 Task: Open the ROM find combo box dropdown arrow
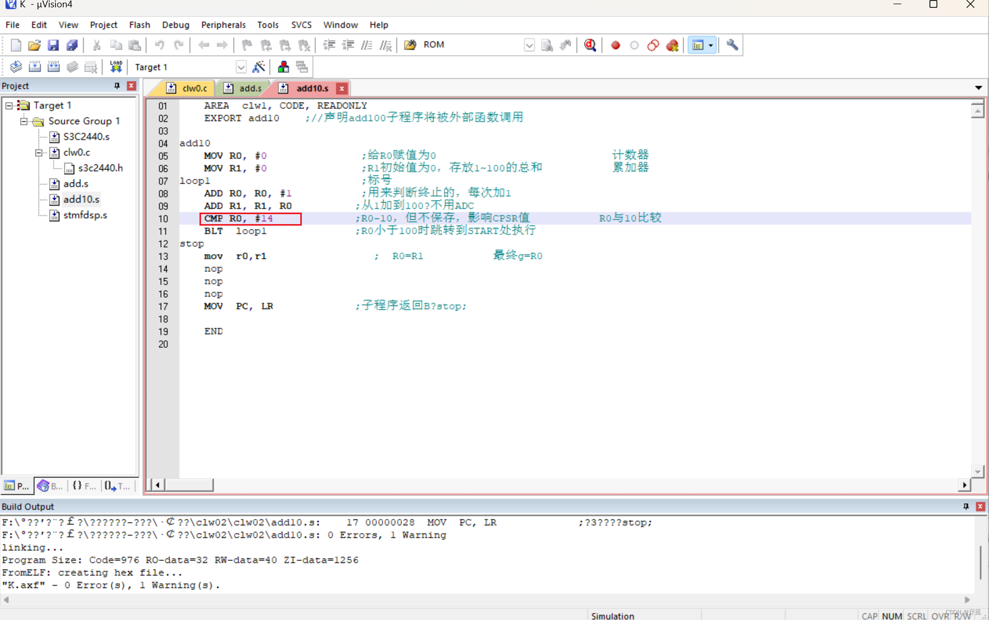pos(529,45)
